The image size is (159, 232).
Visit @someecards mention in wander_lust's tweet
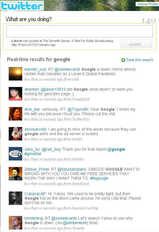point(67,69)
